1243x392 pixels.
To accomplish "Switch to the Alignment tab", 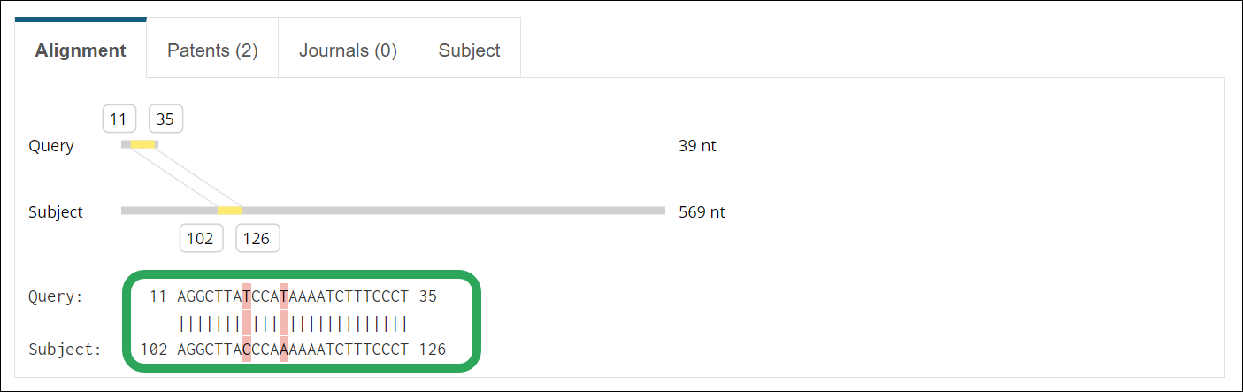I will click(81, 50).
